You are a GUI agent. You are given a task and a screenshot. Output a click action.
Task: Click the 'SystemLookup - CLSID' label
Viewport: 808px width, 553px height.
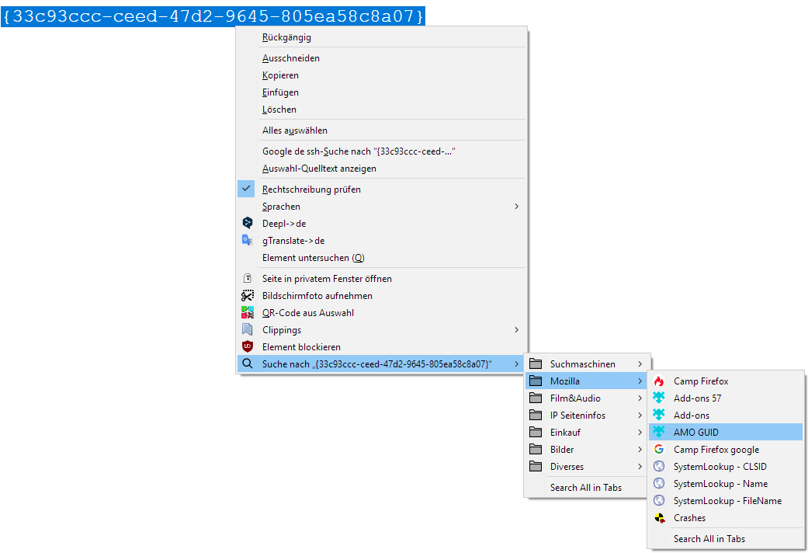[720, 466]
